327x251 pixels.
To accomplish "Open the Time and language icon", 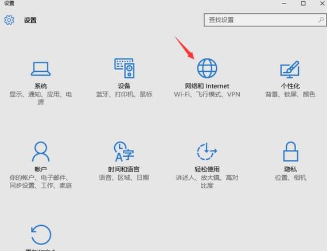I will [124, 152].
